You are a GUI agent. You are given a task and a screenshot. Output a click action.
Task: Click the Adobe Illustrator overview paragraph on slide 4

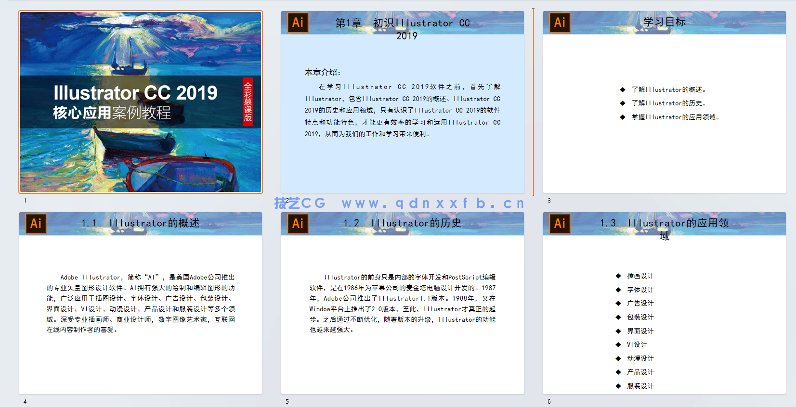[141, 303]
